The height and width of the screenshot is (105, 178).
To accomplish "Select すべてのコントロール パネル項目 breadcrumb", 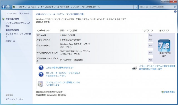I will (x=55, y=7).
